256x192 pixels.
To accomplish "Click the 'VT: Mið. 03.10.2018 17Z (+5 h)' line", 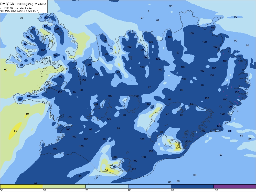I will point(20,11).
